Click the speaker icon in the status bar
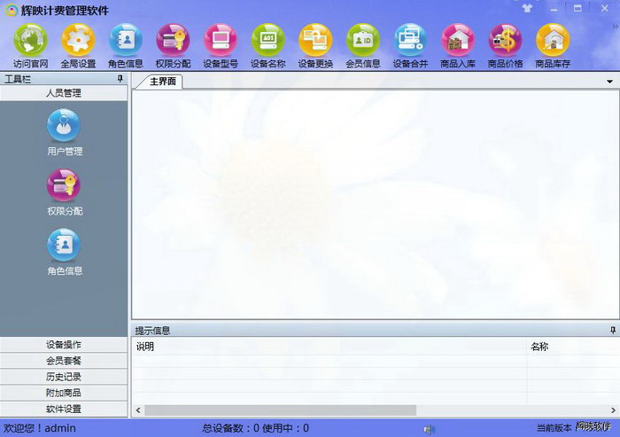This screenshot has width=620, height=437. (x=430, y=429)
